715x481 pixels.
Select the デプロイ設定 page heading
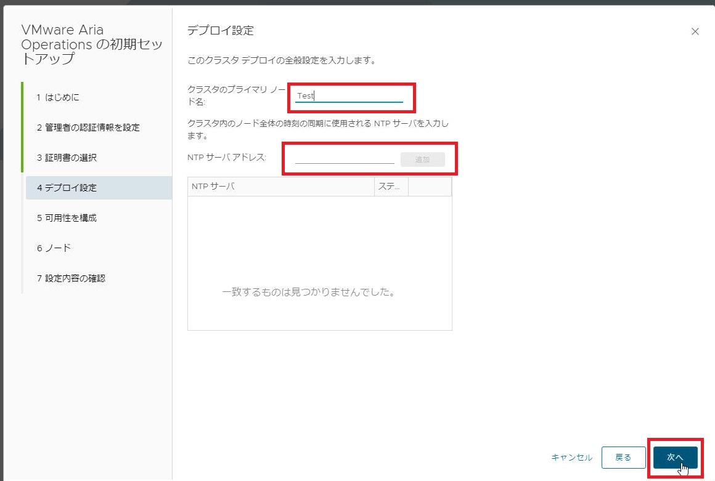click(221, 31)
